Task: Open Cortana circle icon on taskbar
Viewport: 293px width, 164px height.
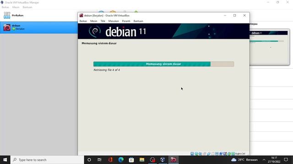Action: 89,160
